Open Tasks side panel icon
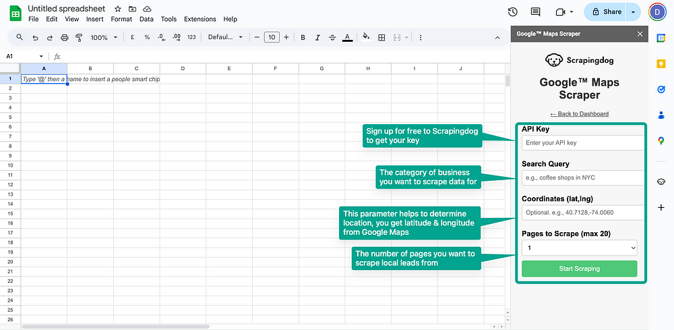This screenshot has height=330, width=674. click(x=661, y=90)
